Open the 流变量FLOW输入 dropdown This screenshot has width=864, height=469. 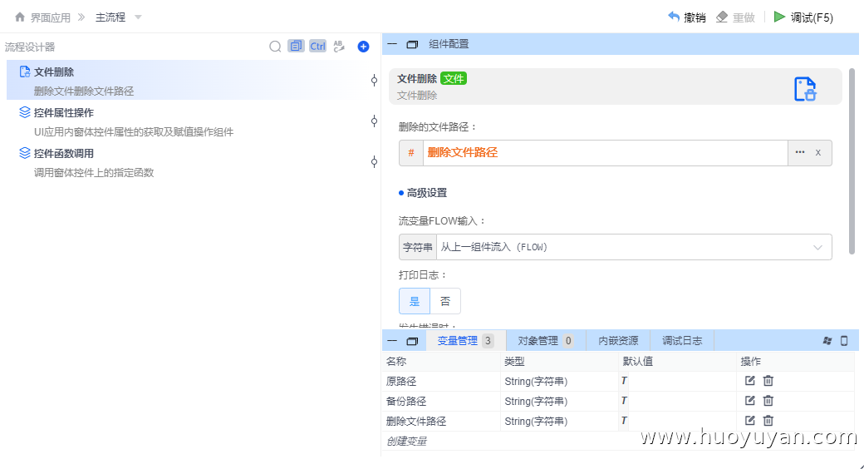(634, 247)
